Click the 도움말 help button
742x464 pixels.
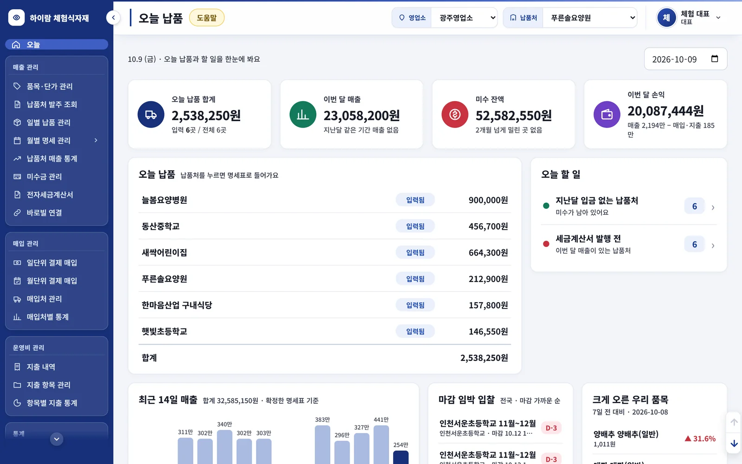tap(207, 18)
